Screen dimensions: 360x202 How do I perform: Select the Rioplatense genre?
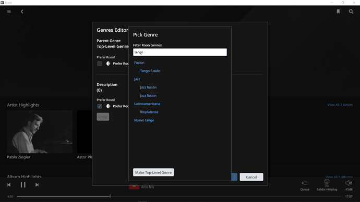pyautogui.click(x=149, y=112)
